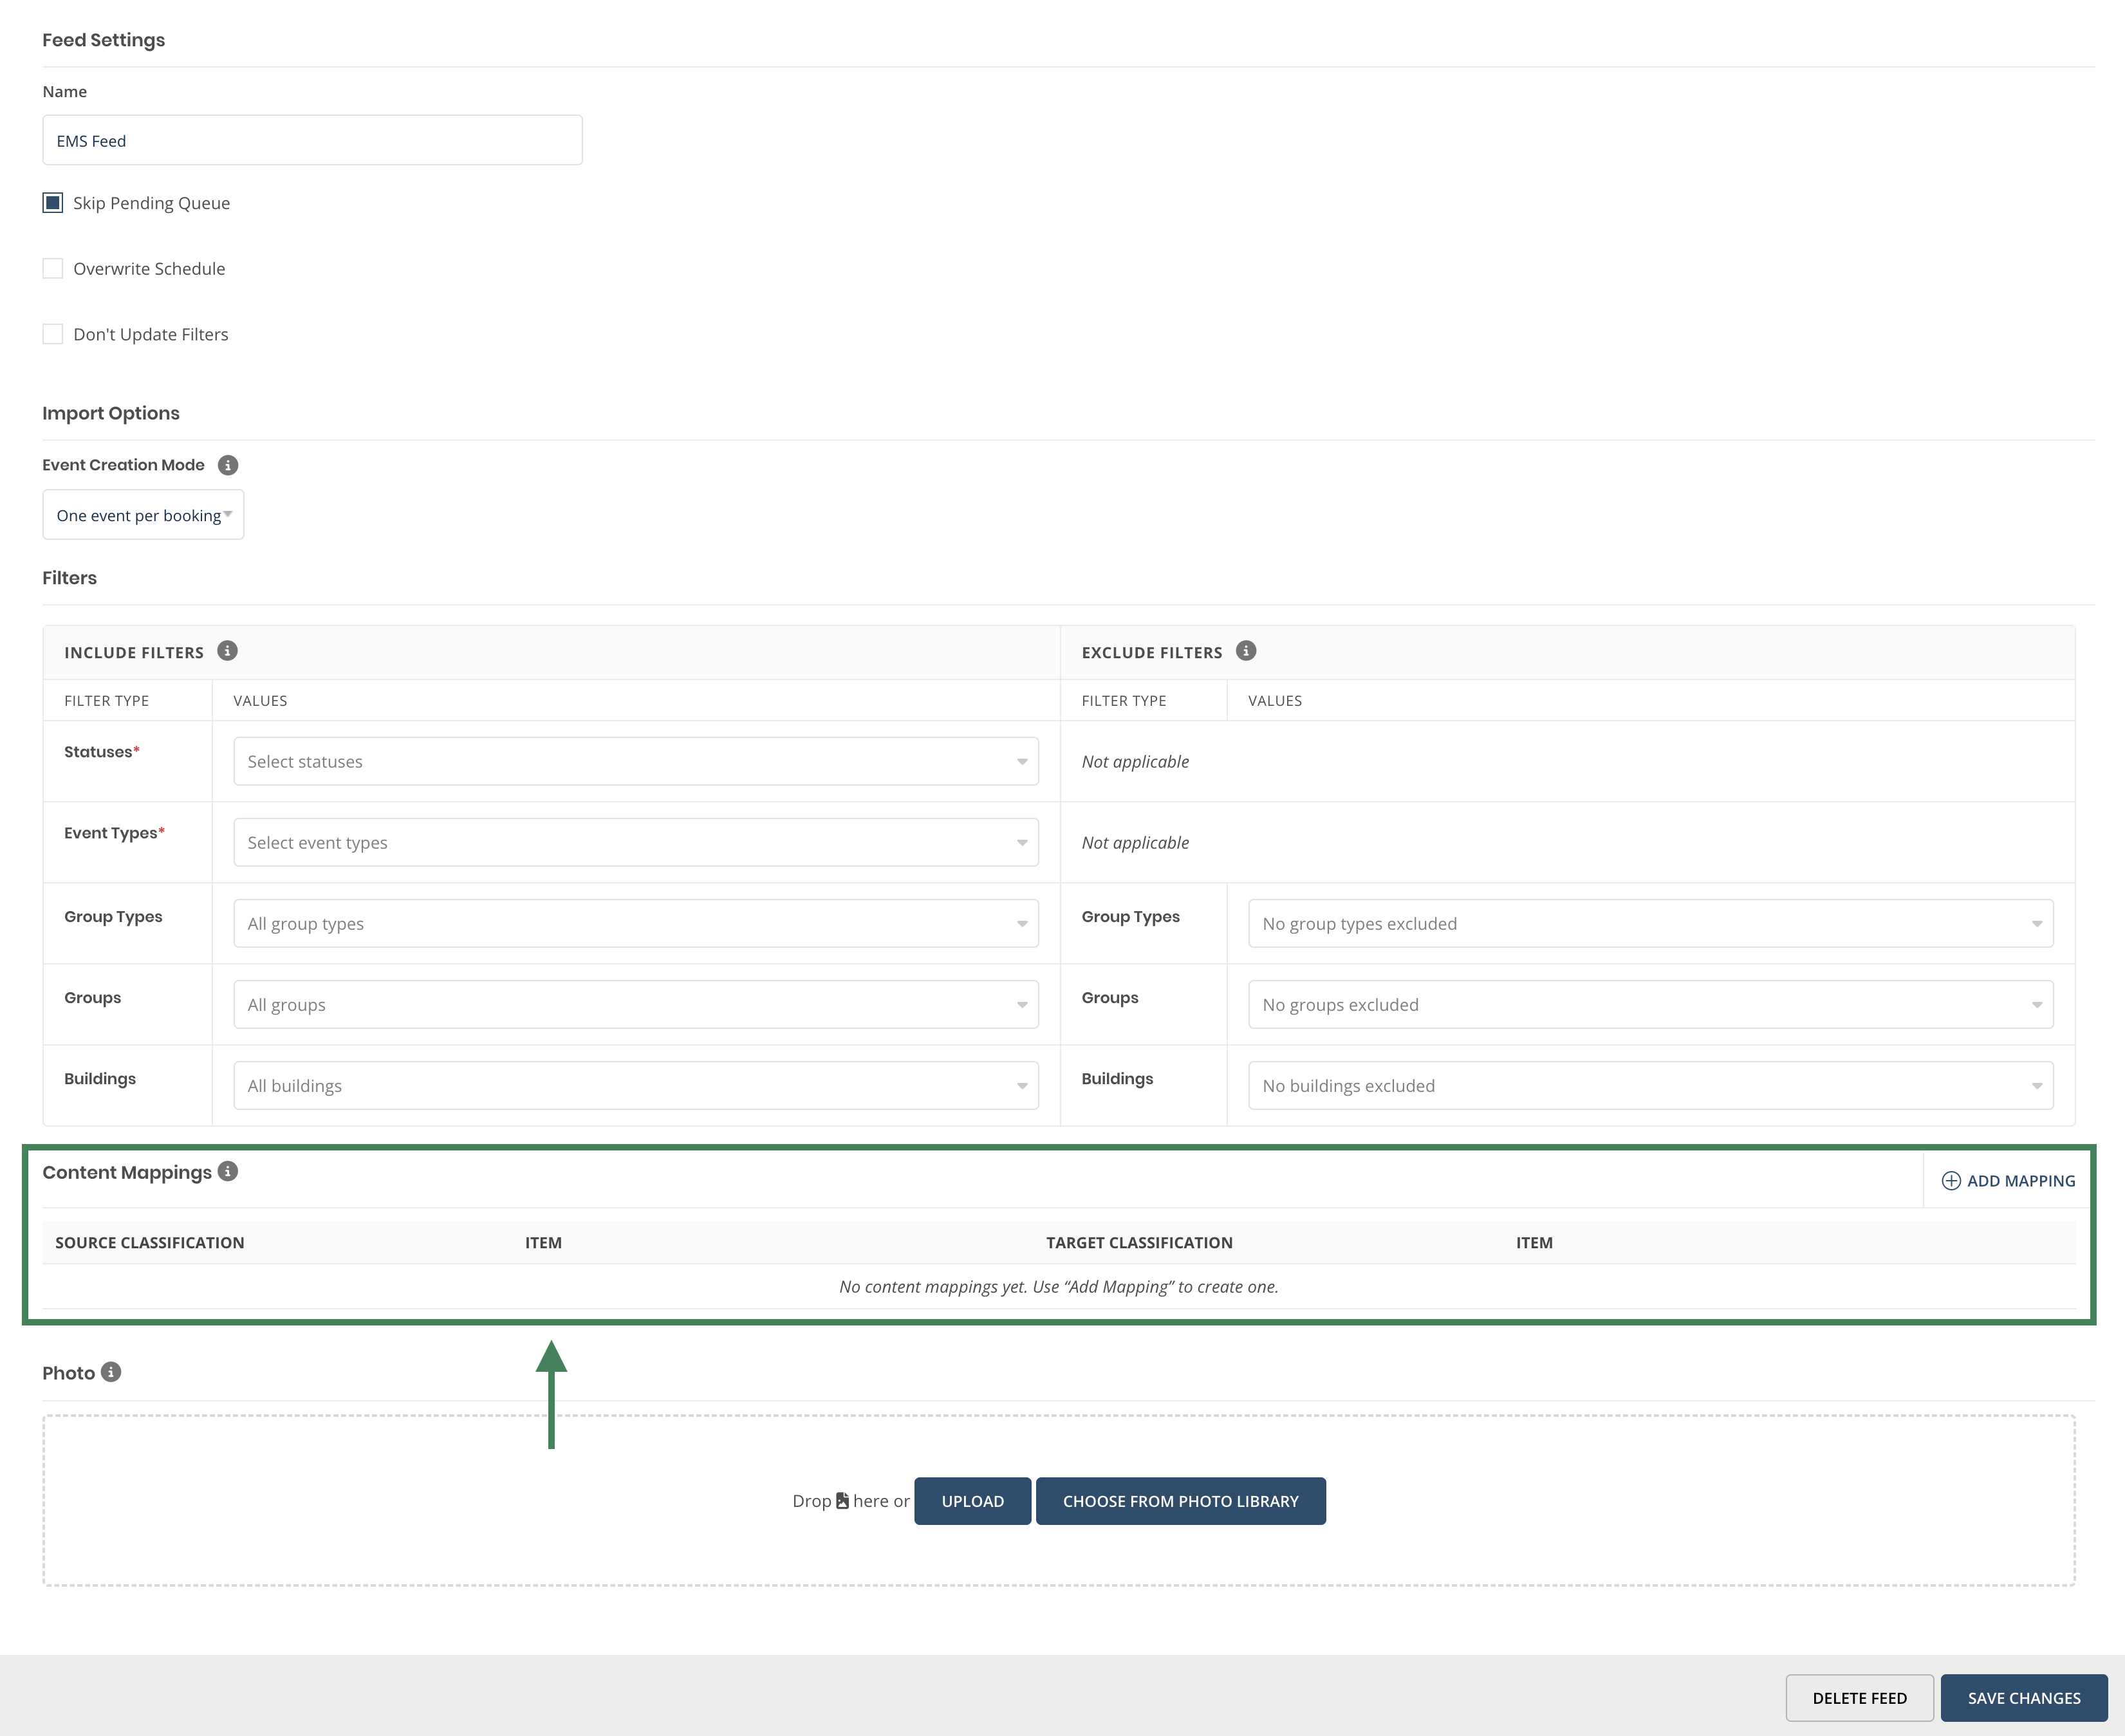Click the Name input field with EMS Feed
2125x1736 pixels.
click(x=312, y=140)
